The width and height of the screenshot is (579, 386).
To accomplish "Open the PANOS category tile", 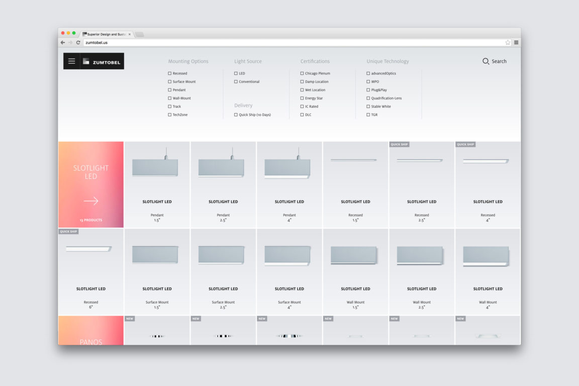I will (x=91, y=331).
